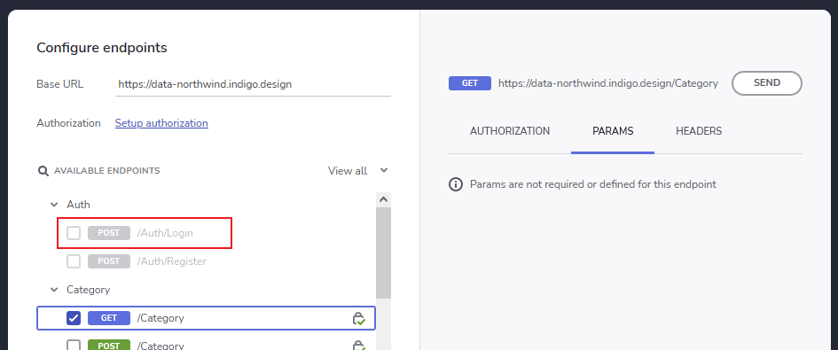The width and height of the screenshot is (838, 350).
Task: Check the /Auth/Login endpoint checkbox
Action: tap(74, 233)
